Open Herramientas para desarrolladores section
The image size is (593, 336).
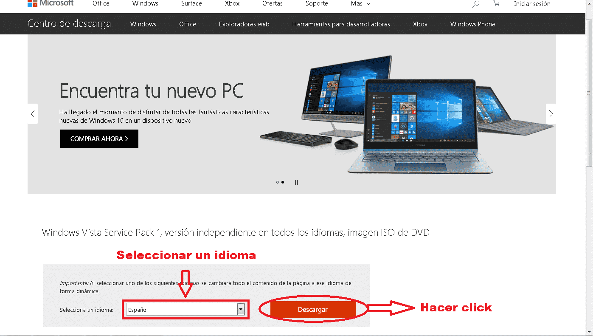click(341, 24)
